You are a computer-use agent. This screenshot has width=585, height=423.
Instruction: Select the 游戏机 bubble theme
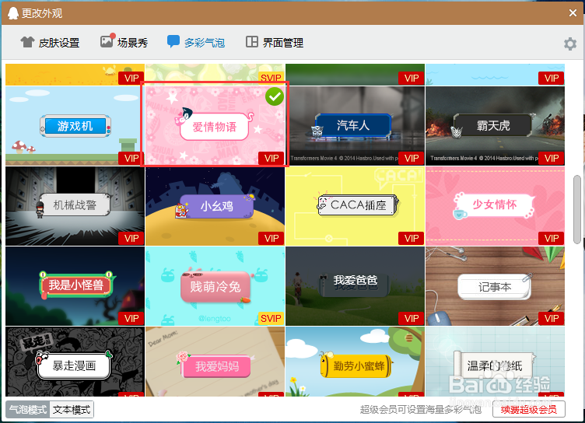pos(75,126)
